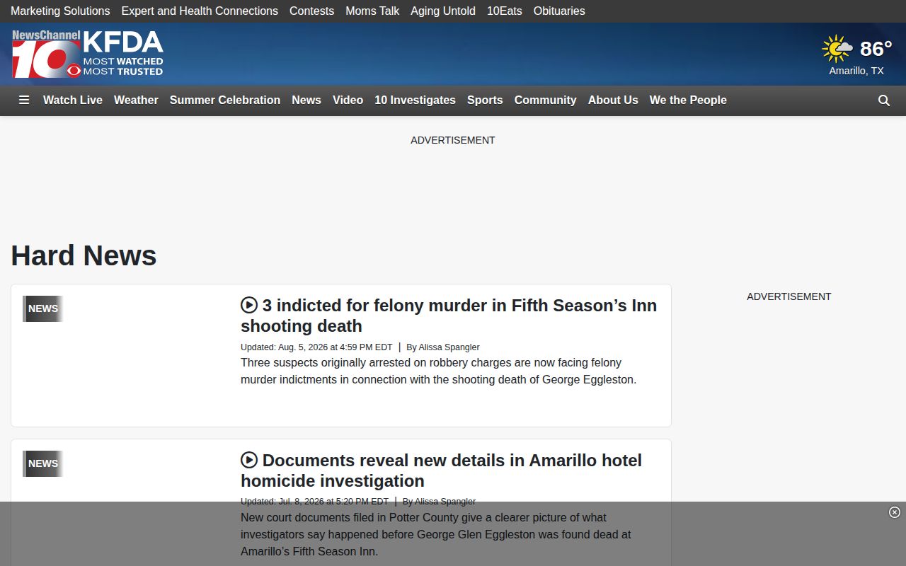Image resolution: width=906 pixels, height=566 pixels.
Task: Click Hard News page heading
Action: tap(84, 255)
